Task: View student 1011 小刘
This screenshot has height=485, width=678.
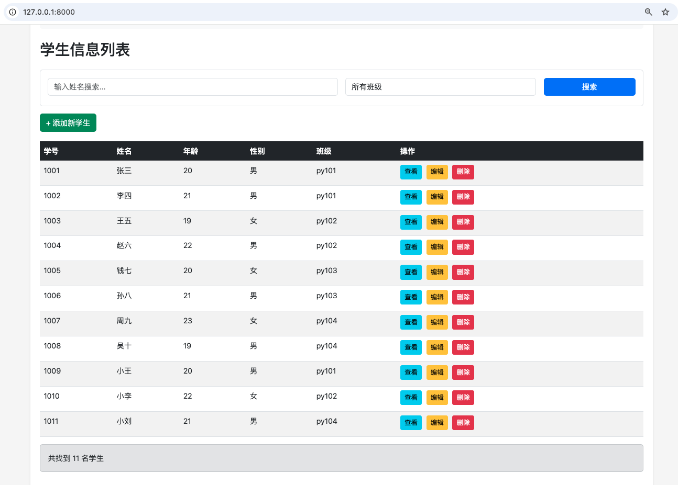Action: click(x=411, y=423)
